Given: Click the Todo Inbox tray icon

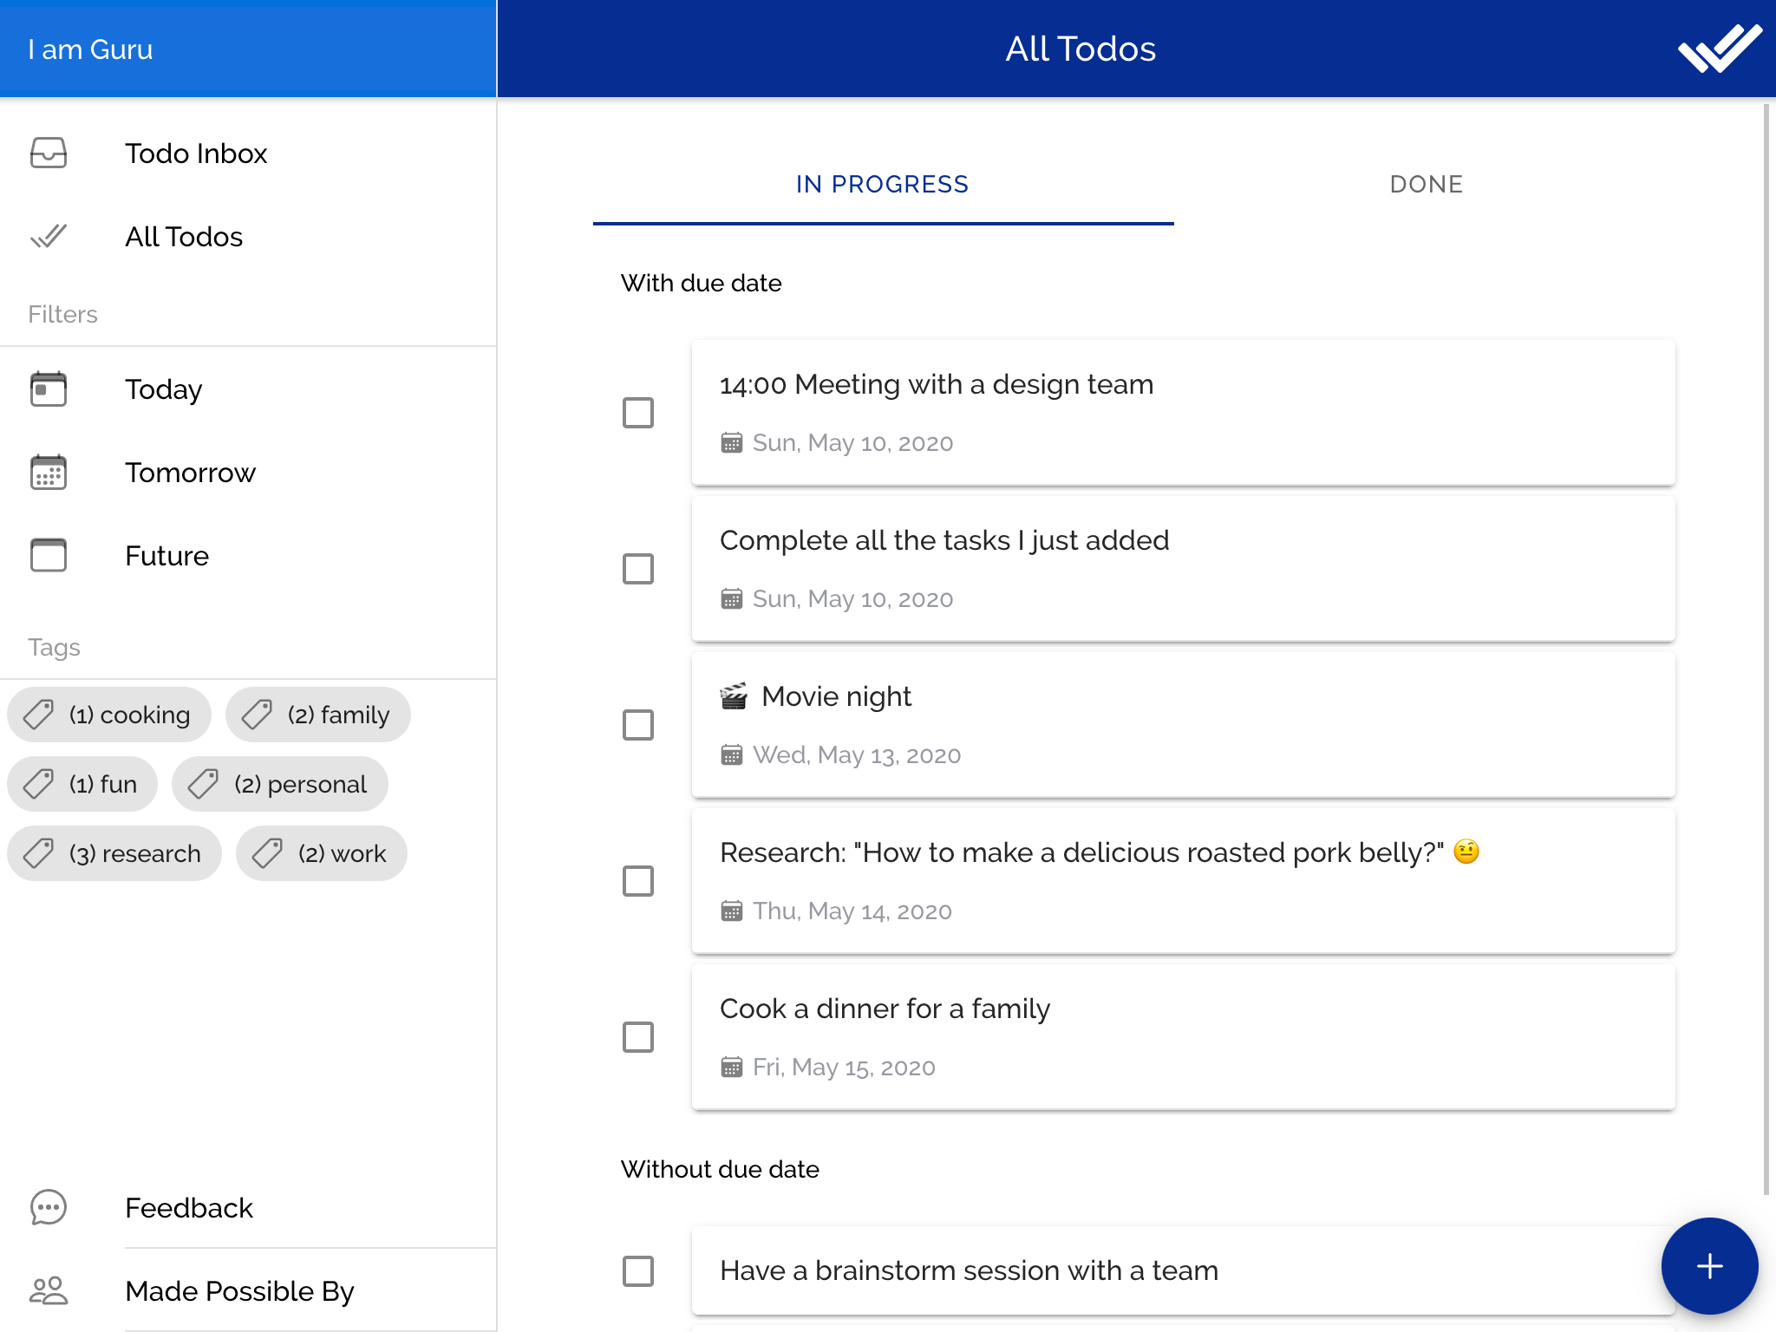Looking at the screenshot, I should [x=49, y=153].
